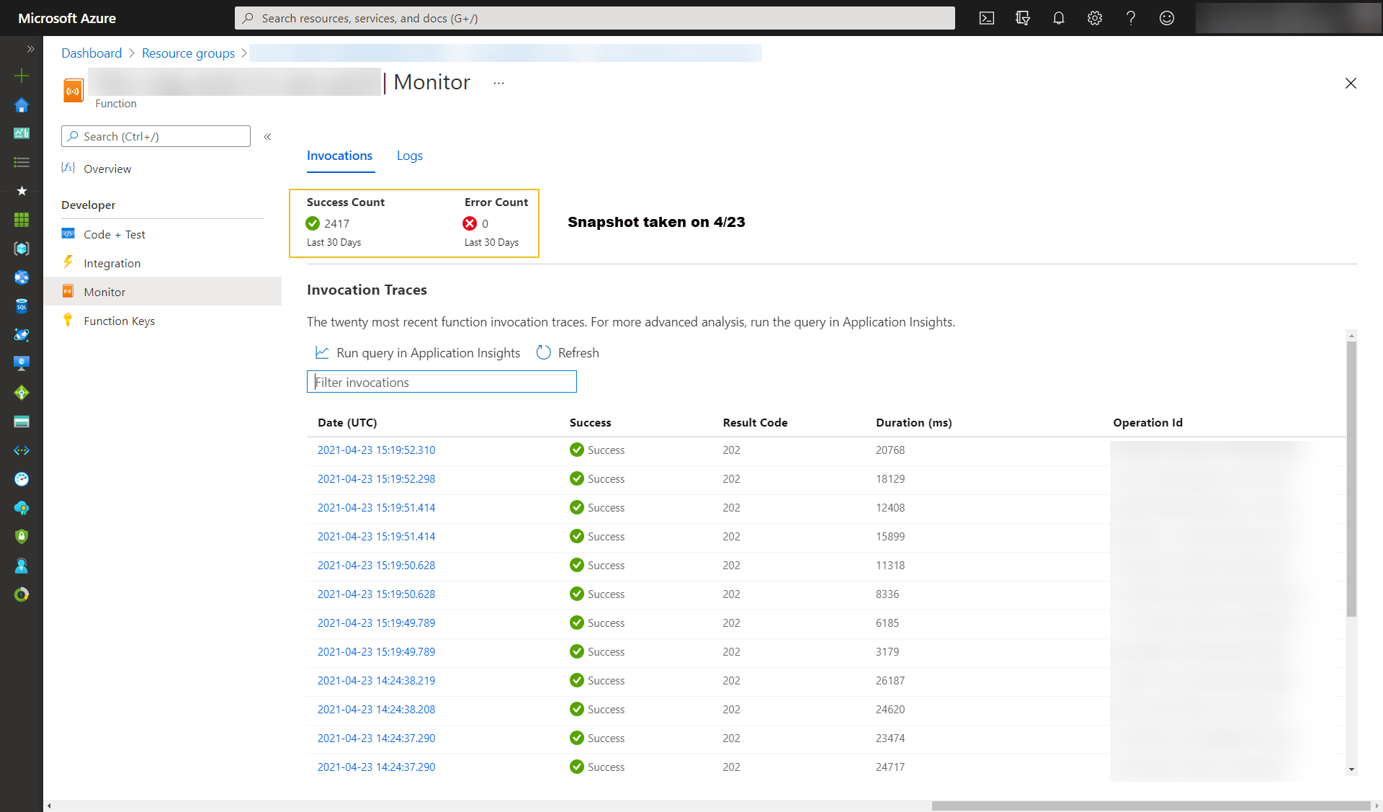Send feedback via the smiley icon
Image resolution: width=1383 pixels, height=812 pixels.
pyautogui.click(x=1167, y=18)
